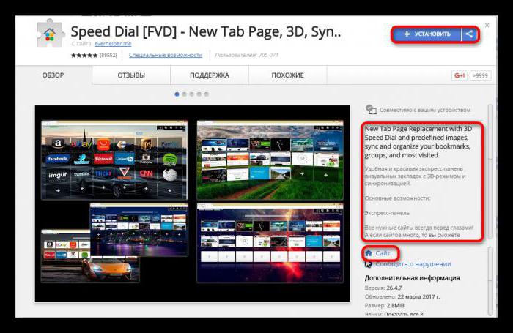Click the size value 2.8MiB
This screenshot has width=513, height=333.
pyautogui.click(x=396, y=305)
